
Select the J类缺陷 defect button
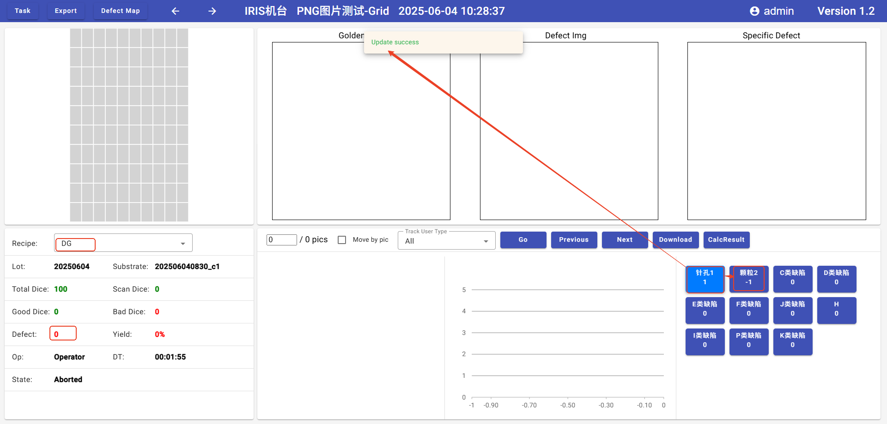point(793,311)
